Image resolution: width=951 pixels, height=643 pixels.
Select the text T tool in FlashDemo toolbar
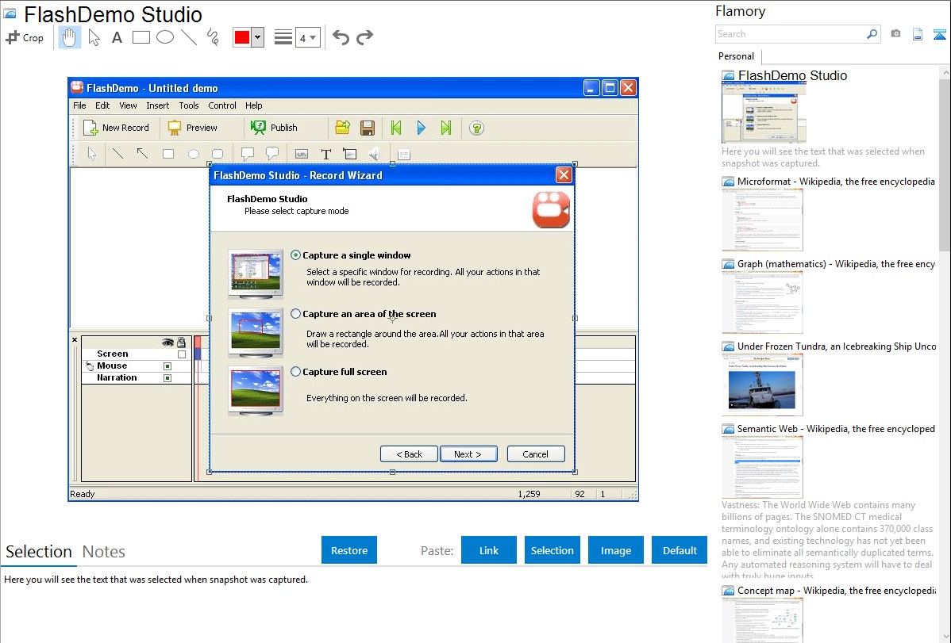tap(325, 154)
